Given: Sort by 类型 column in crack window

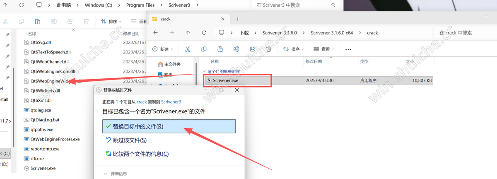Looking at the screenshot, I should 364,61.
